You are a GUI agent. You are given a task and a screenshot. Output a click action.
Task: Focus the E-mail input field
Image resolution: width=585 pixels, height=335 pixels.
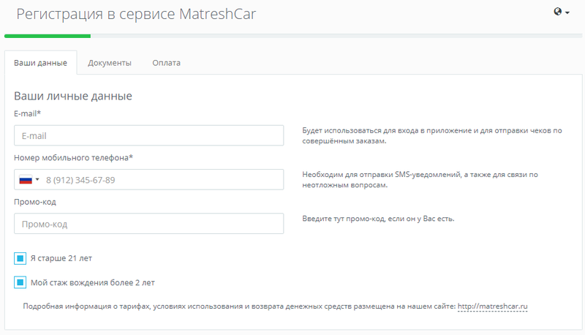tap(148, 135)
